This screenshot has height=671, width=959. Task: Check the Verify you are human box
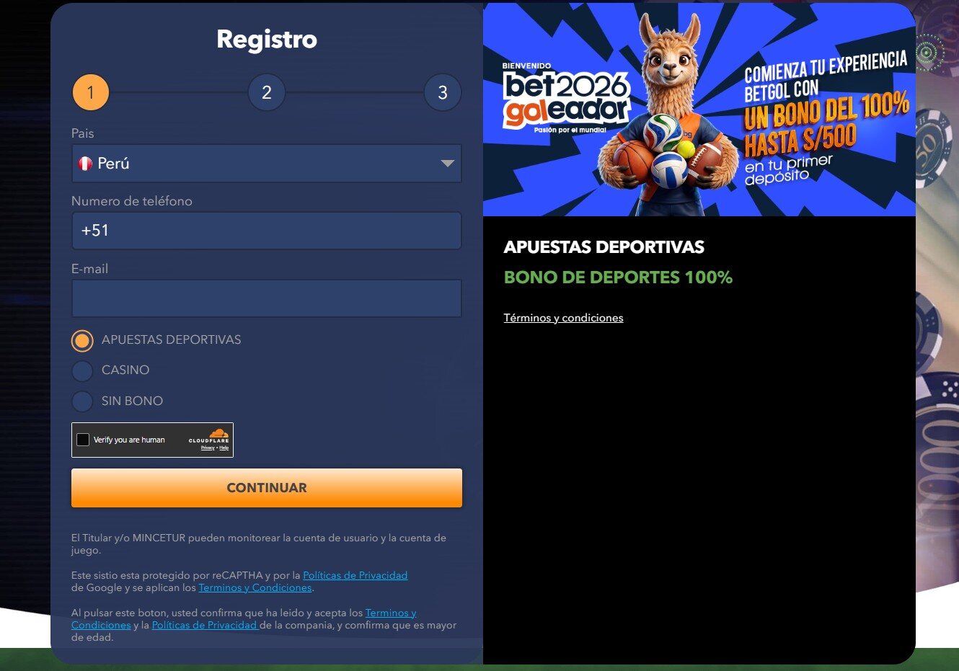(83, 440)
